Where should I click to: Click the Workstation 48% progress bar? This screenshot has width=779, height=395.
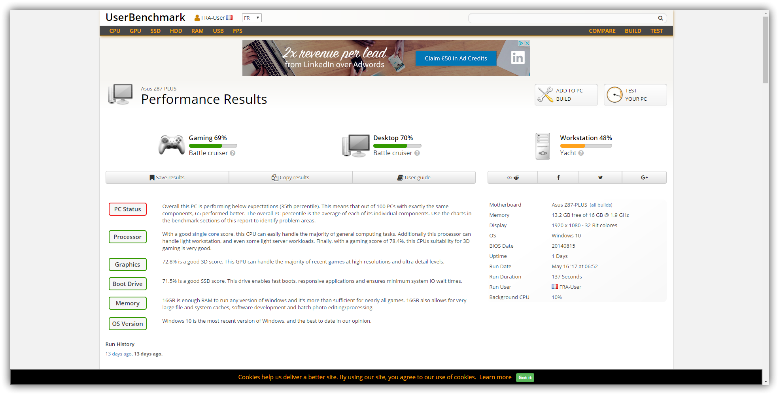[x=586, y=146]
